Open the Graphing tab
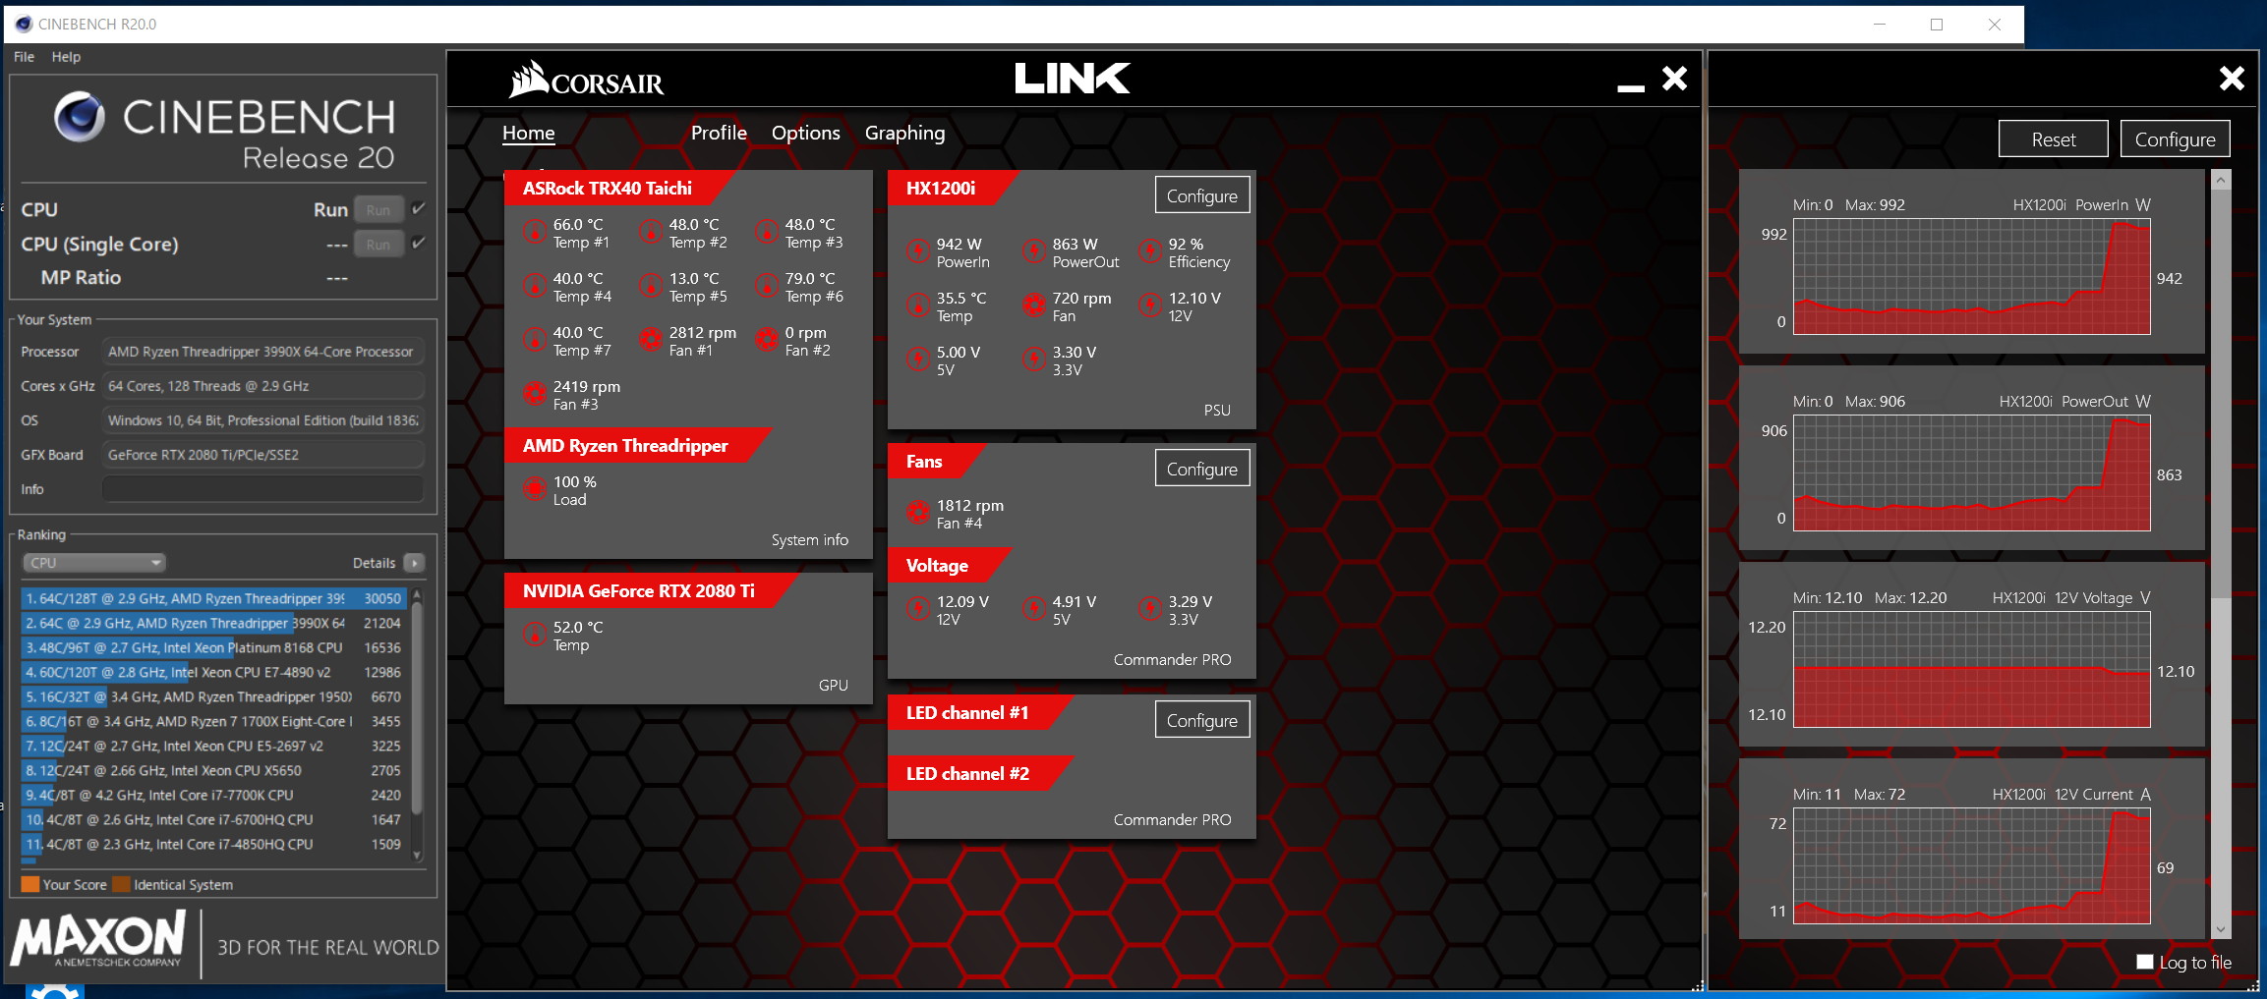 point(904,133)
